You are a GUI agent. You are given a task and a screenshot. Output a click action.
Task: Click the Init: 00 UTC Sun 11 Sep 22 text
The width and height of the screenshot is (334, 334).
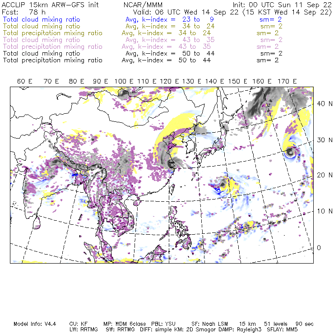282,5
